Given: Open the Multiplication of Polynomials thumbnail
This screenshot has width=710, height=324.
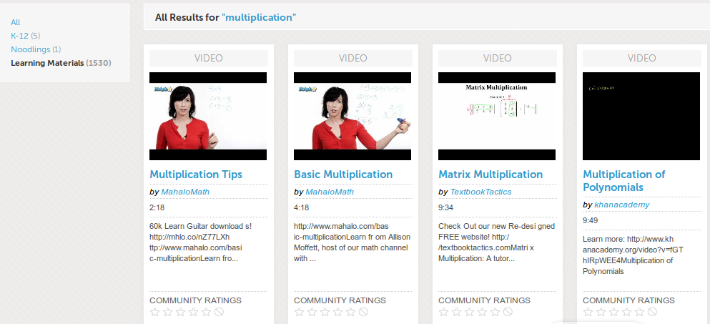Looking at the screenshot, I should click(641, 116).
